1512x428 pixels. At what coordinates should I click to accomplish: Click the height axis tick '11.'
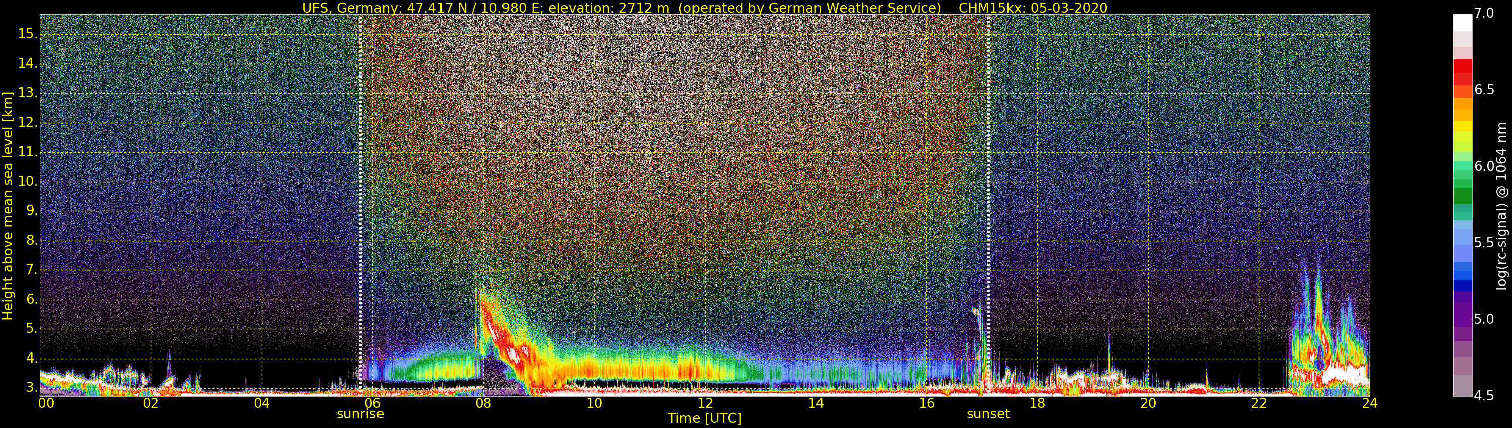(28, 152)
